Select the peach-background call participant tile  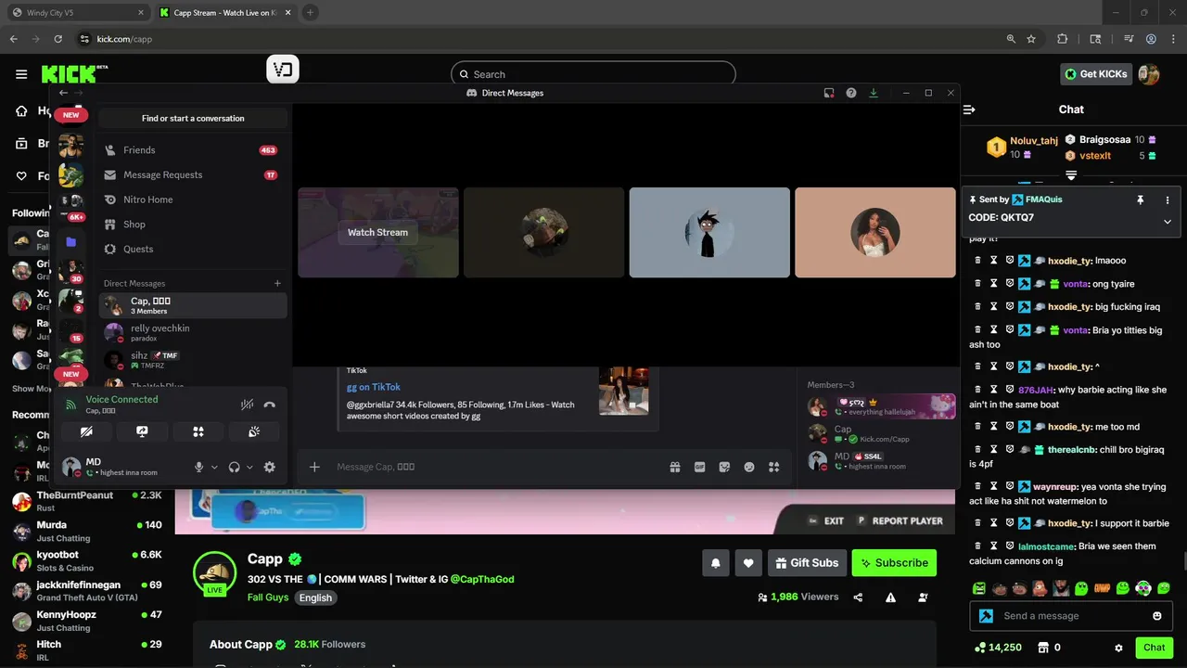(x=874, y=232)
